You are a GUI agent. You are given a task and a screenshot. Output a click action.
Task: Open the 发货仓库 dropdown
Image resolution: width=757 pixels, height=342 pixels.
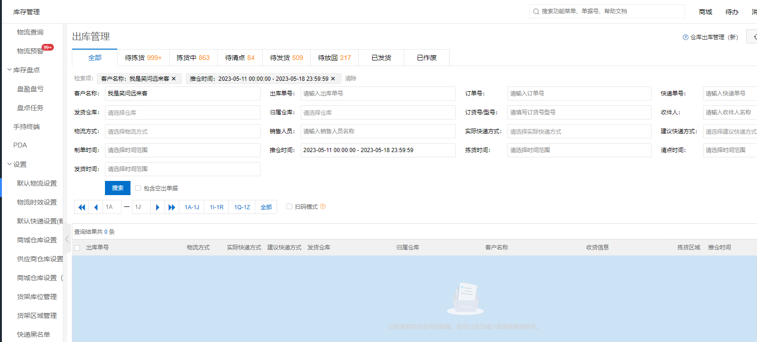183,112
